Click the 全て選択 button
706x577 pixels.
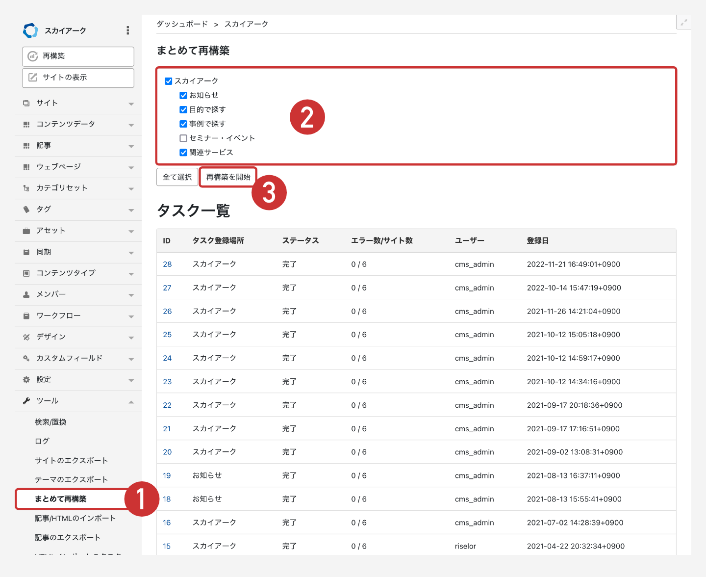[x=177, y=177]
